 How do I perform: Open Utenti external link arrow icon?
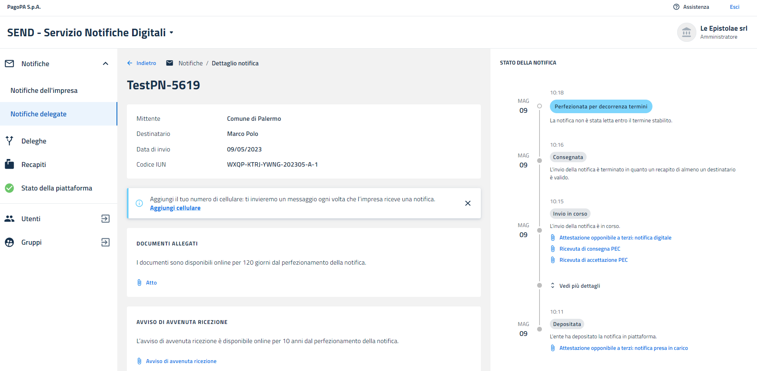pyautogui.click(x=105, y=219)
